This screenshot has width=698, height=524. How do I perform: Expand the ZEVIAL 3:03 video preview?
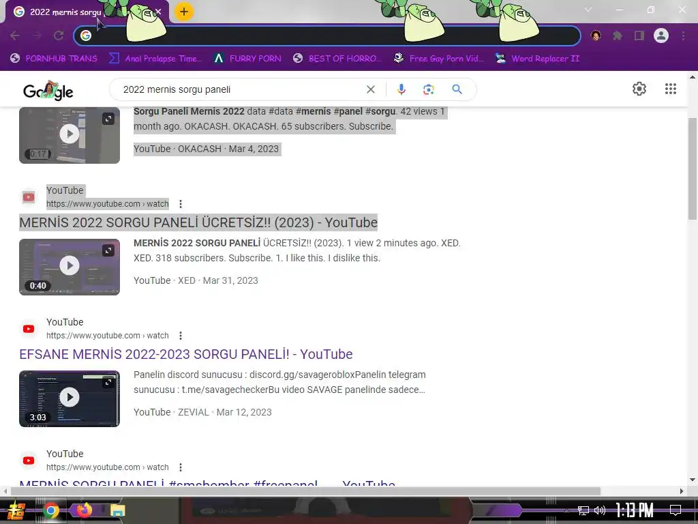tap(108, 382)
